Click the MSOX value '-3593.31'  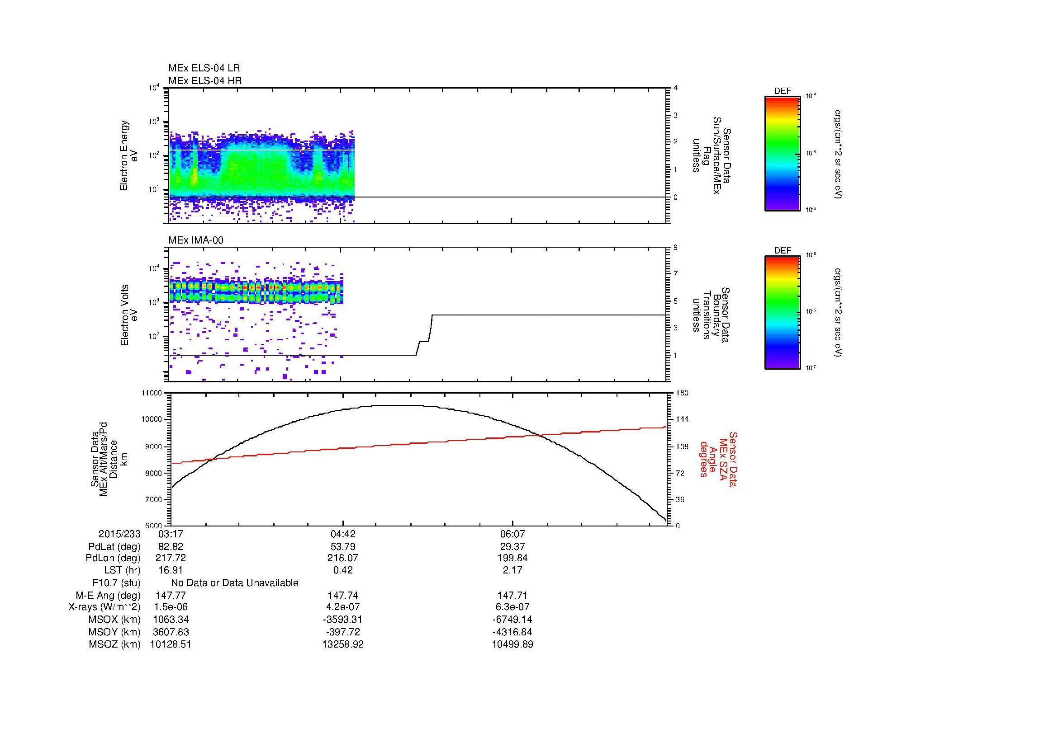[x=343, y=620]
